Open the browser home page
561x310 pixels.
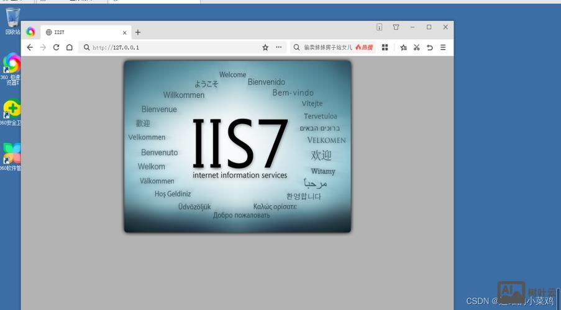click(x=70, y=48)
